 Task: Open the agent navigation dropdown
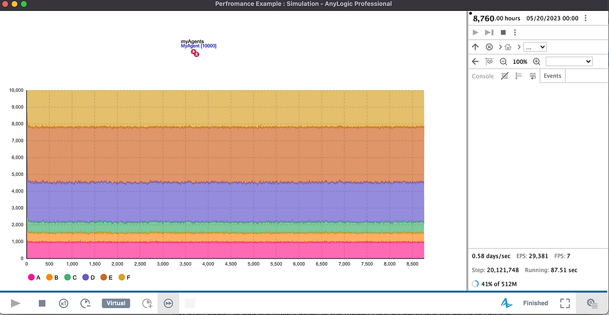pos(535,47)
